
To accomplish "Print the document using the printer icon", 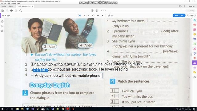I will click(x=11, y=11).
